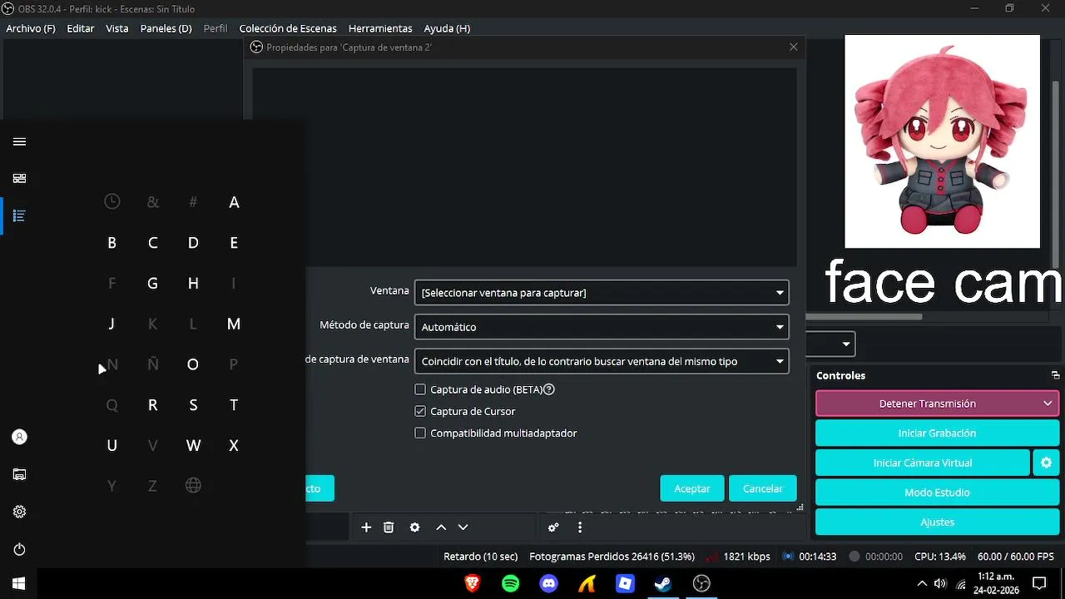Image resolution: width=1065 pixels, height=599 pixels.
Task: Click the Start menu hamburger expand icon
Action: pyautogui.click(x=19, y=141)
